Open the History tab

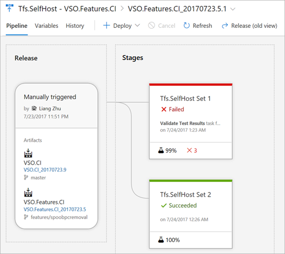75,26
